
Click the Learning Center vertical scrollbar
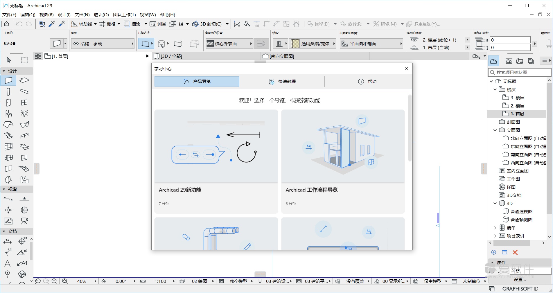[410, 128]
